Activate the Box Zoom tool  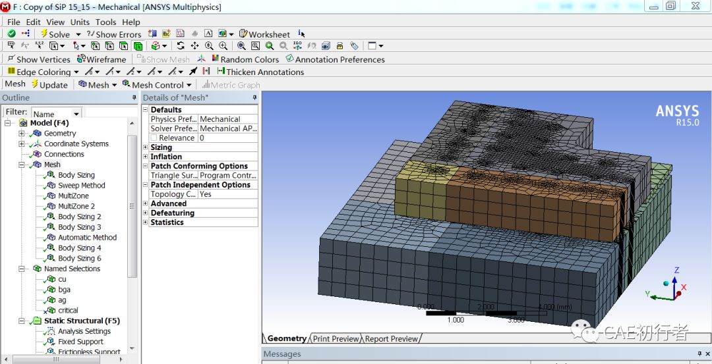point(223,46)
